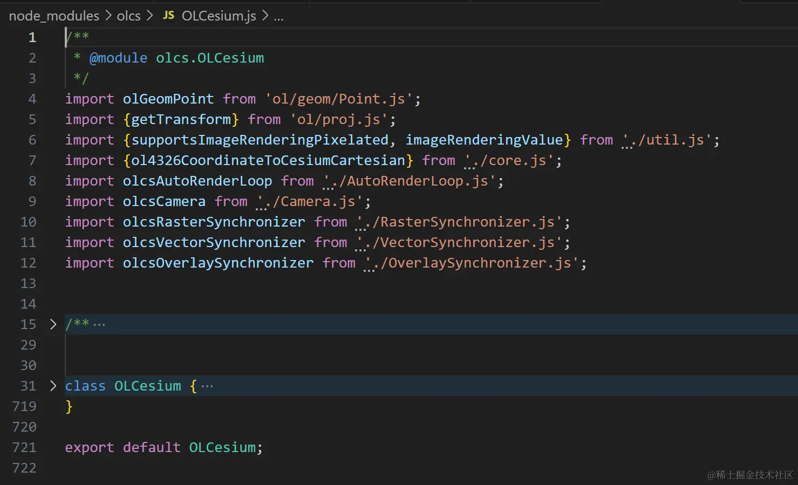The height and width of the screenshot is (485, 798).
Task: Click the './OverlaySynchronizer.js' import path
Action: [x=472, y=263]
